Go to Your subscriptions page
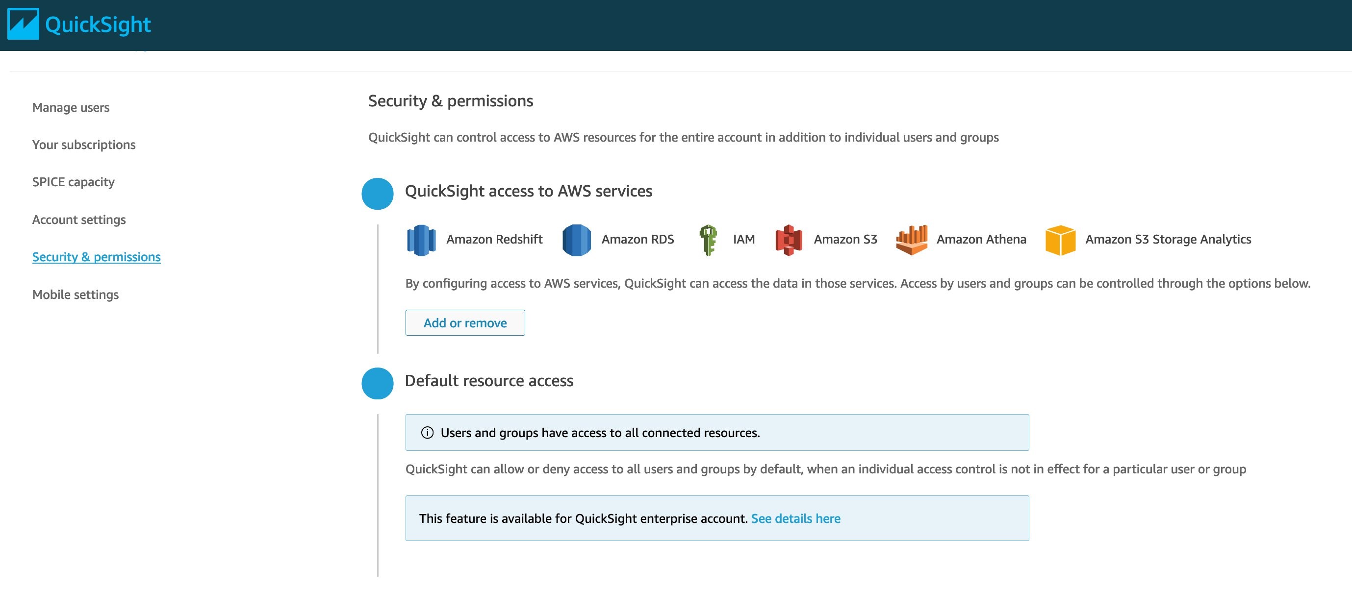This screenshot has width=1352, height=590. (x=84, y=145)
